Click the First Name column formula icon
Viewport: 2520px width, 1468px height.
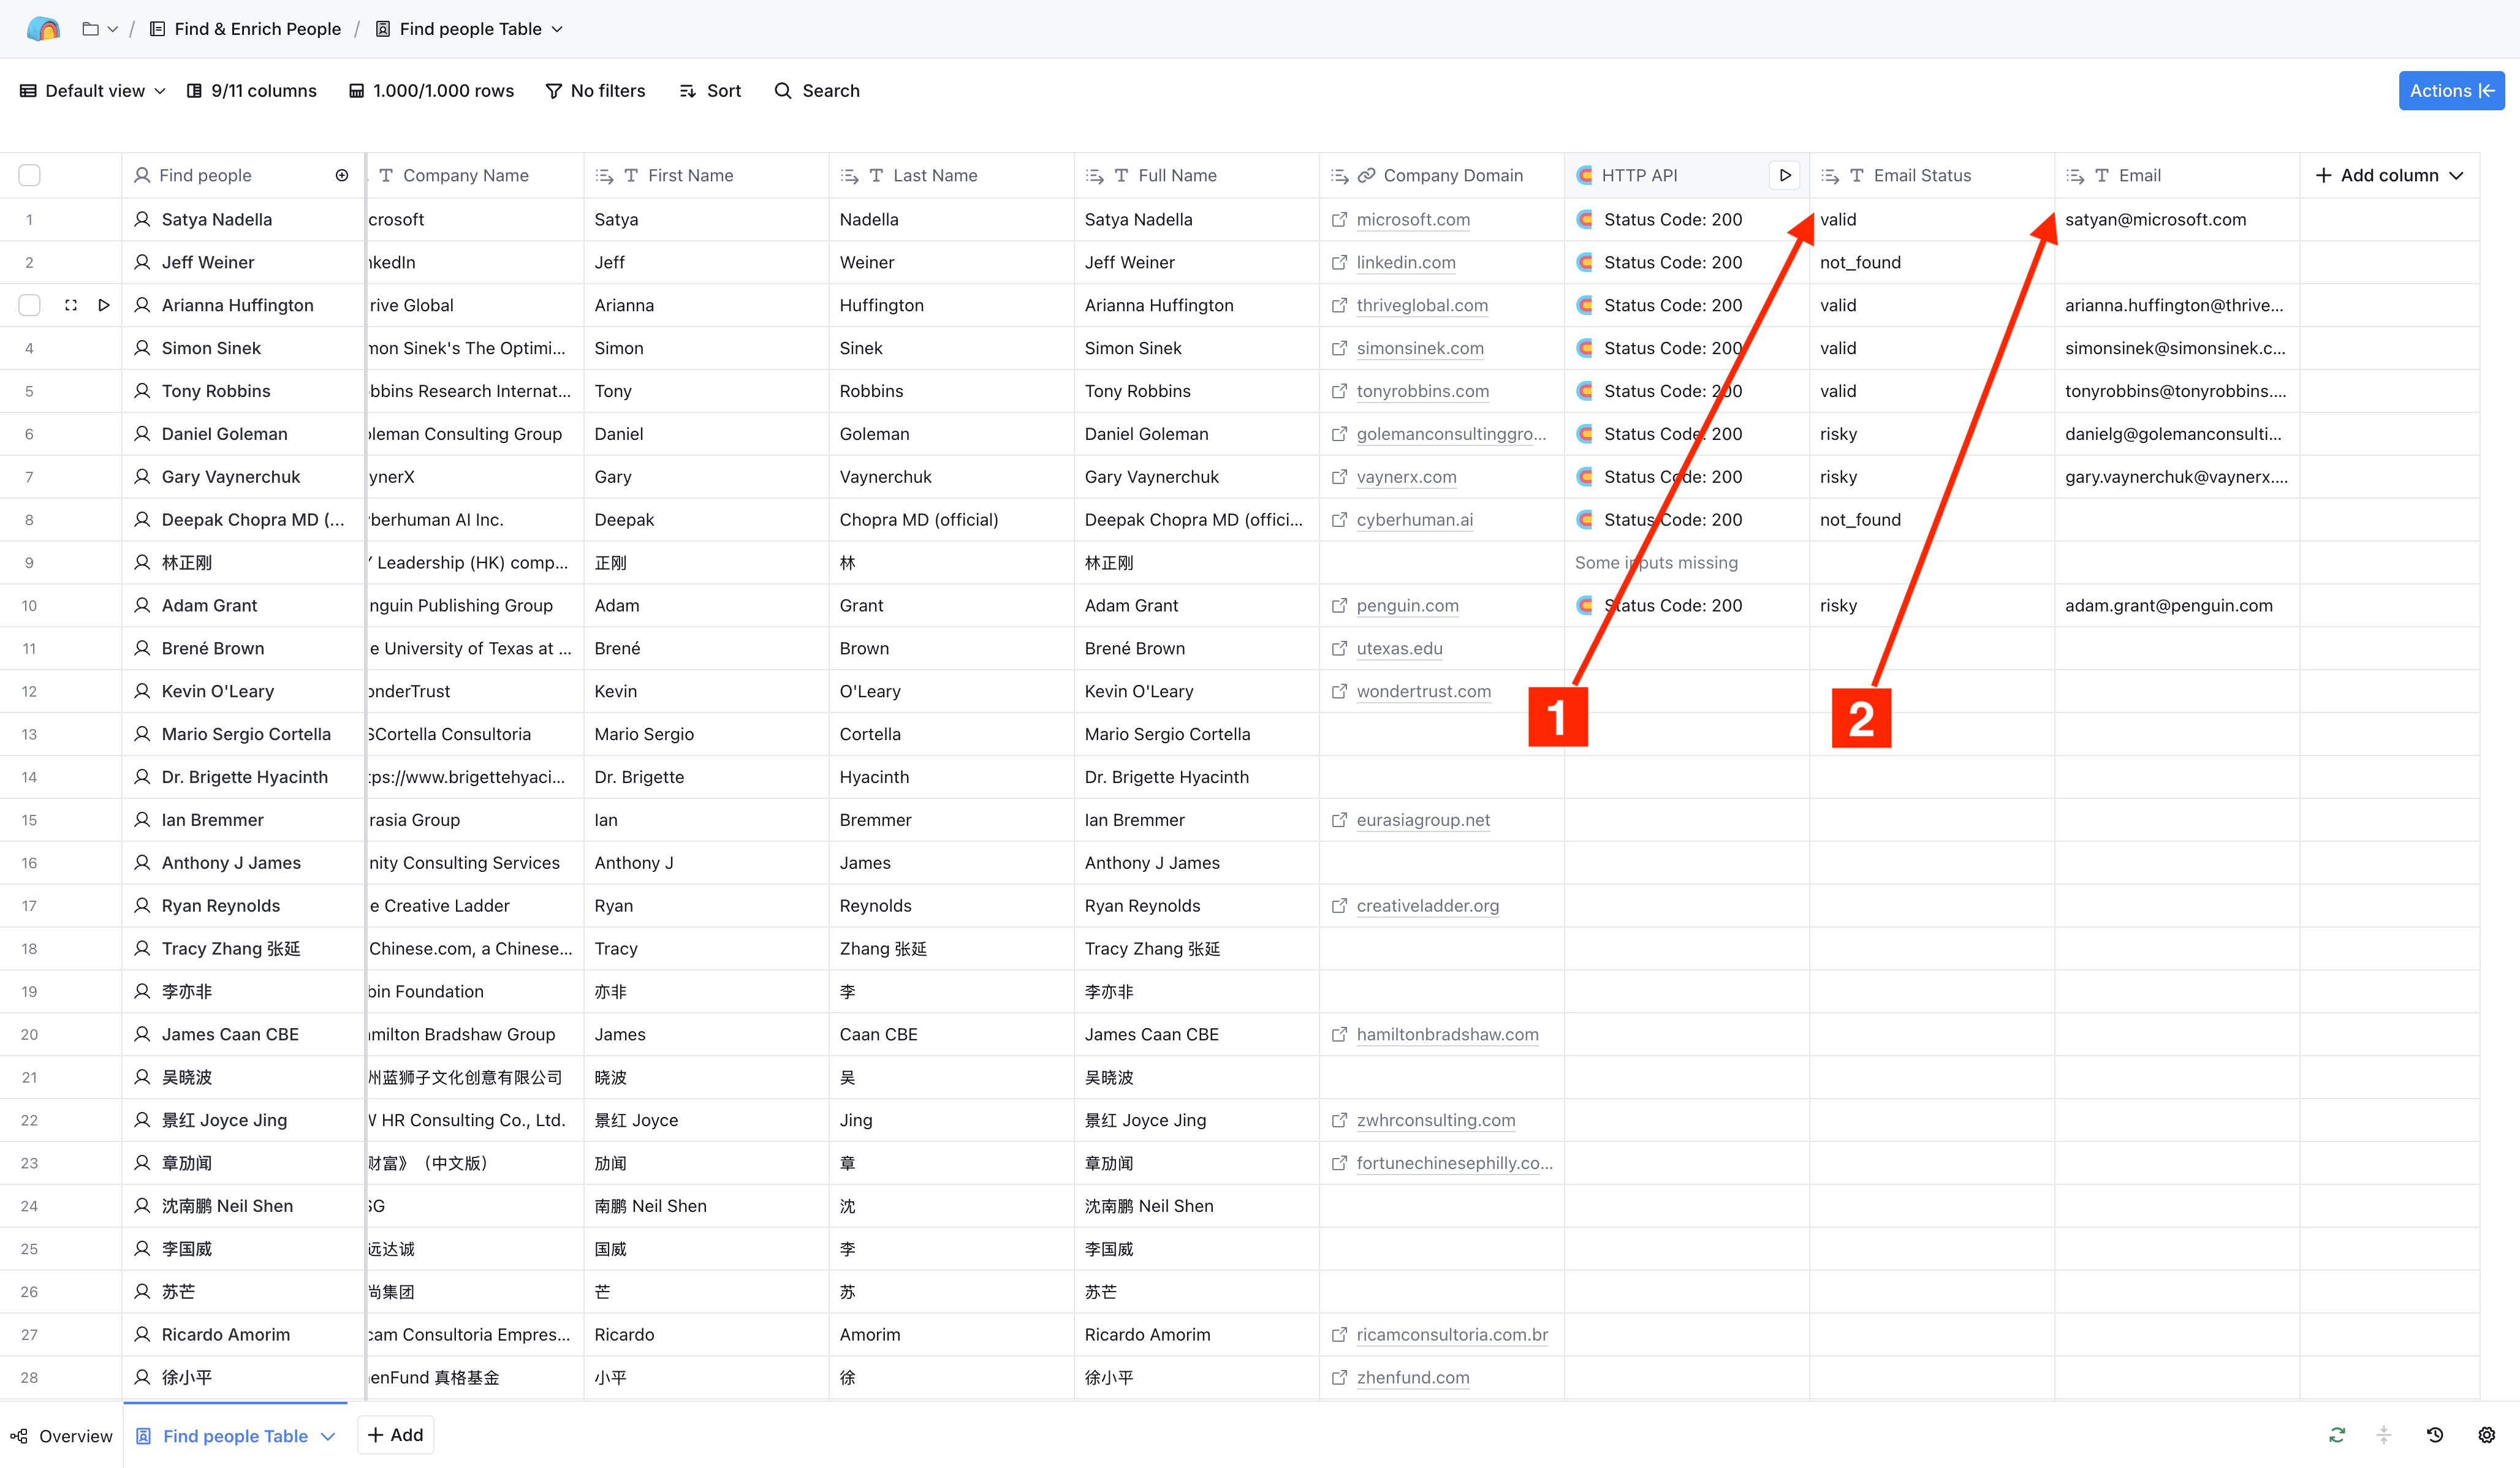(604, 176)
